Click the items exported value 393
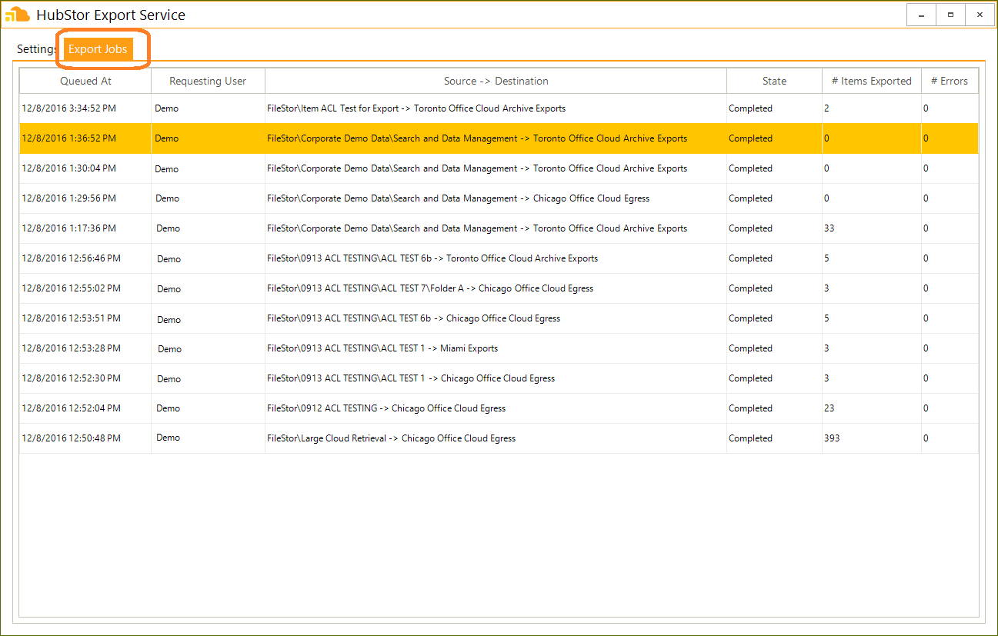 (832, 438)
